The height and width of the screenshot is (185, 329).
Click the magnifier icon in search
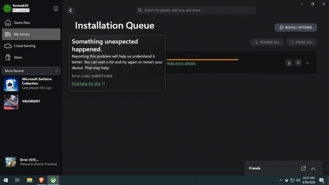click(x=140, y=10)
